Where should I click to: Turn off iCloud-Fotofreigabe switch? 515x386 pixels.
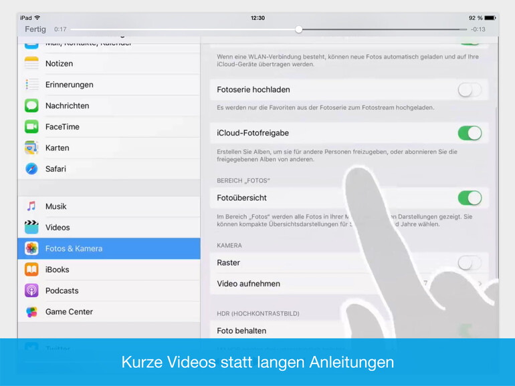click(x=470, y=133)
